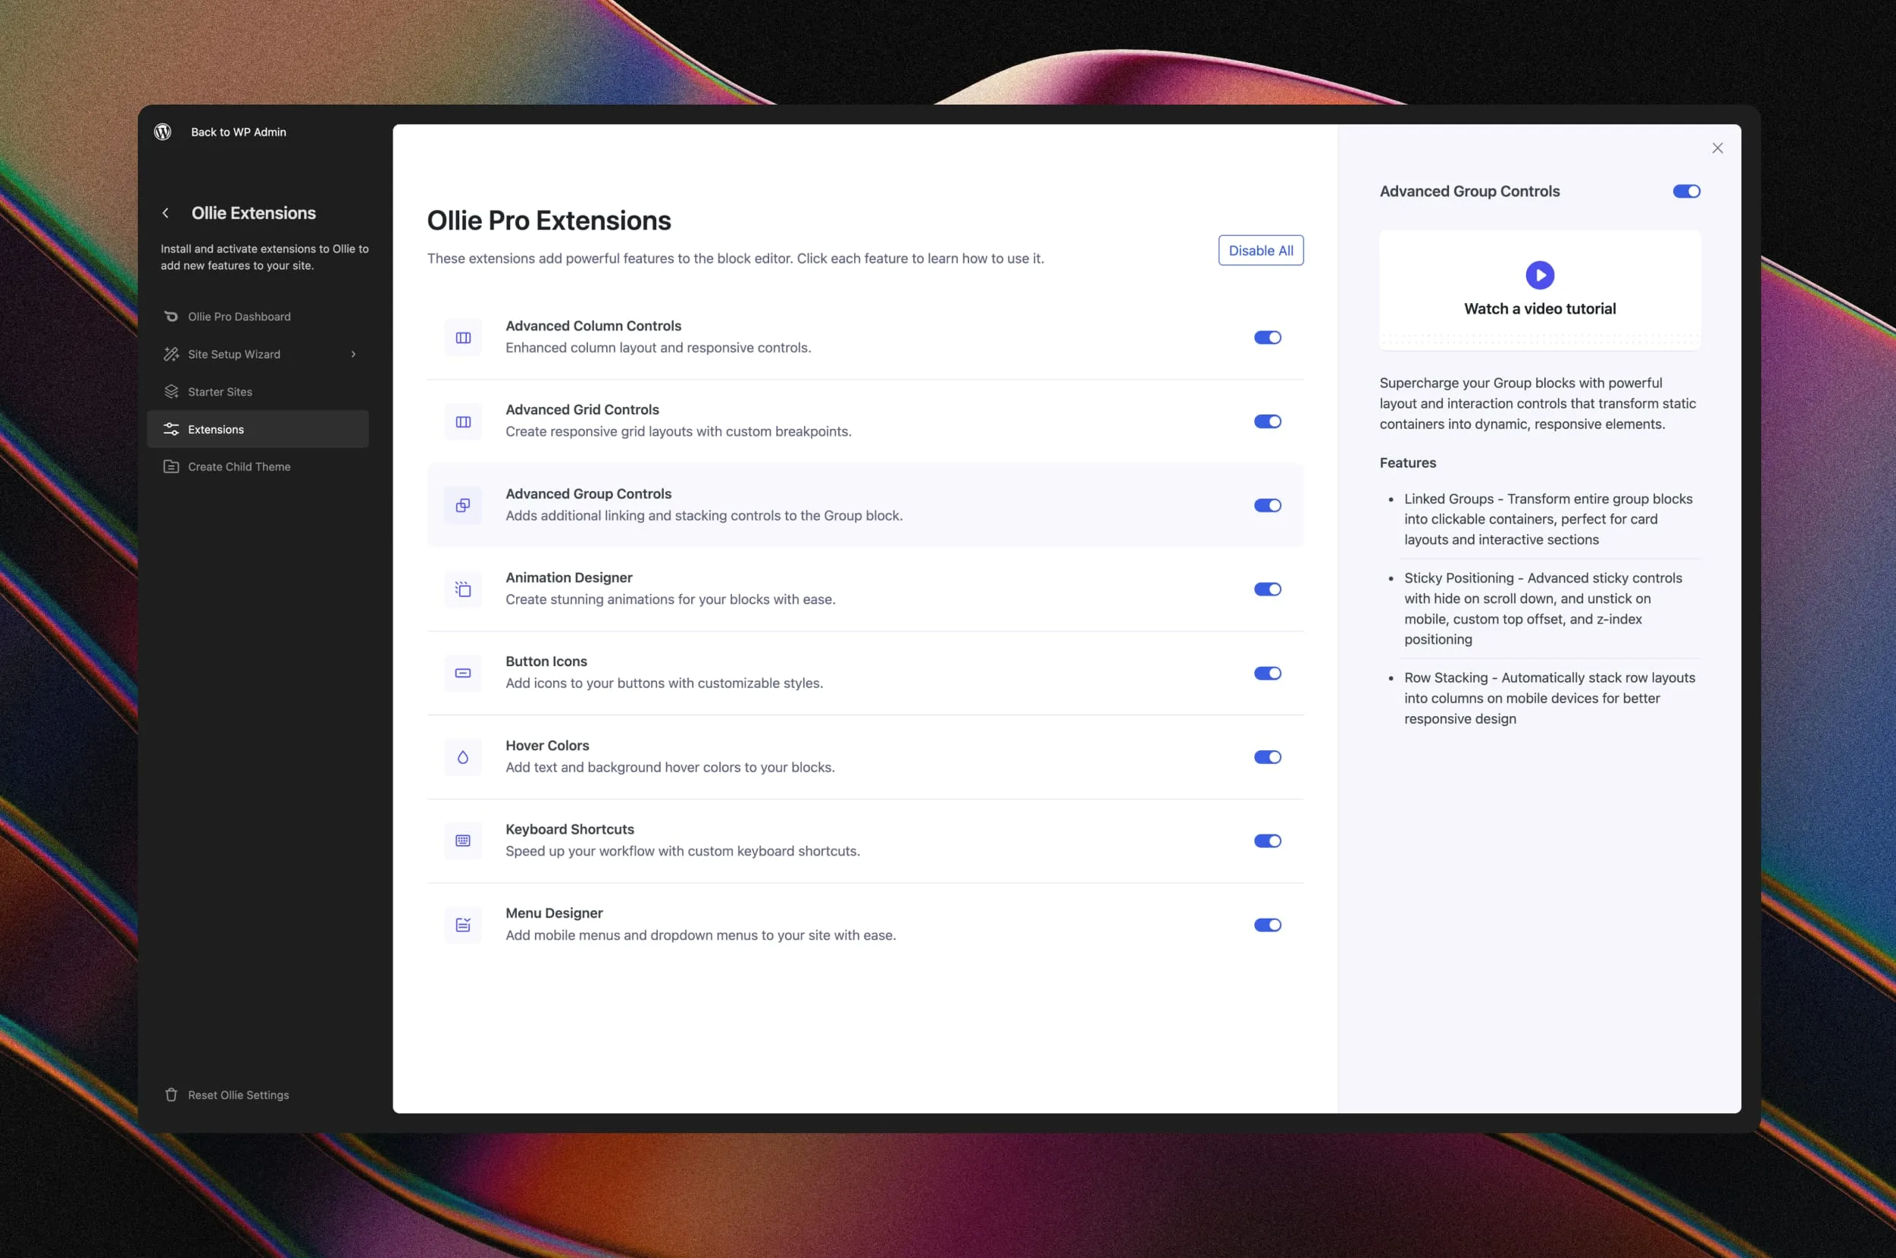Click the Menu Designer icon
The height and width of the screenshot is (1258, 1896).
(463, 925)
